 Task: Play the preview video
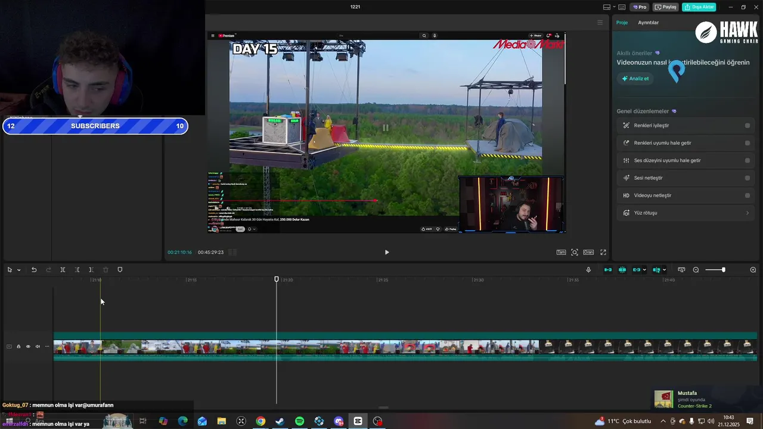pos(387,252)
